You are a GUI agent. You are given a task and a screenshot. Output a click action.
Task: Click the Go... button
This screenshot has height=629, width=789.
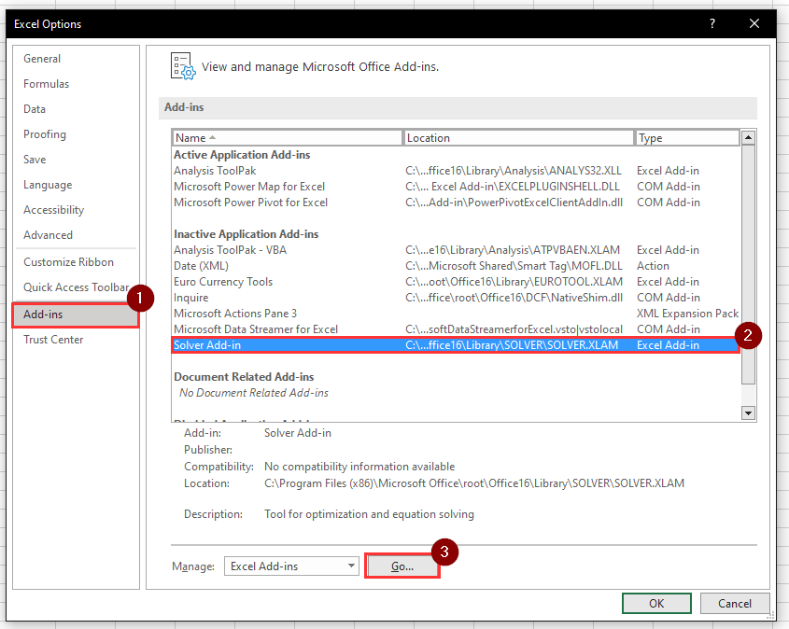pyautogui.click(x=402, y=566)
